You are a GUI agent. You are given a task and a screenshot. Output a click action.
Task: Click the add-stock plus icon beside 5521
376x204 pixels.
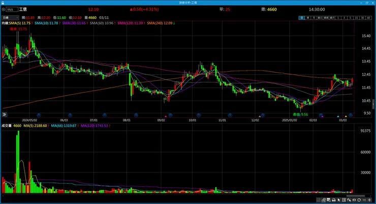tap(4, 9)
